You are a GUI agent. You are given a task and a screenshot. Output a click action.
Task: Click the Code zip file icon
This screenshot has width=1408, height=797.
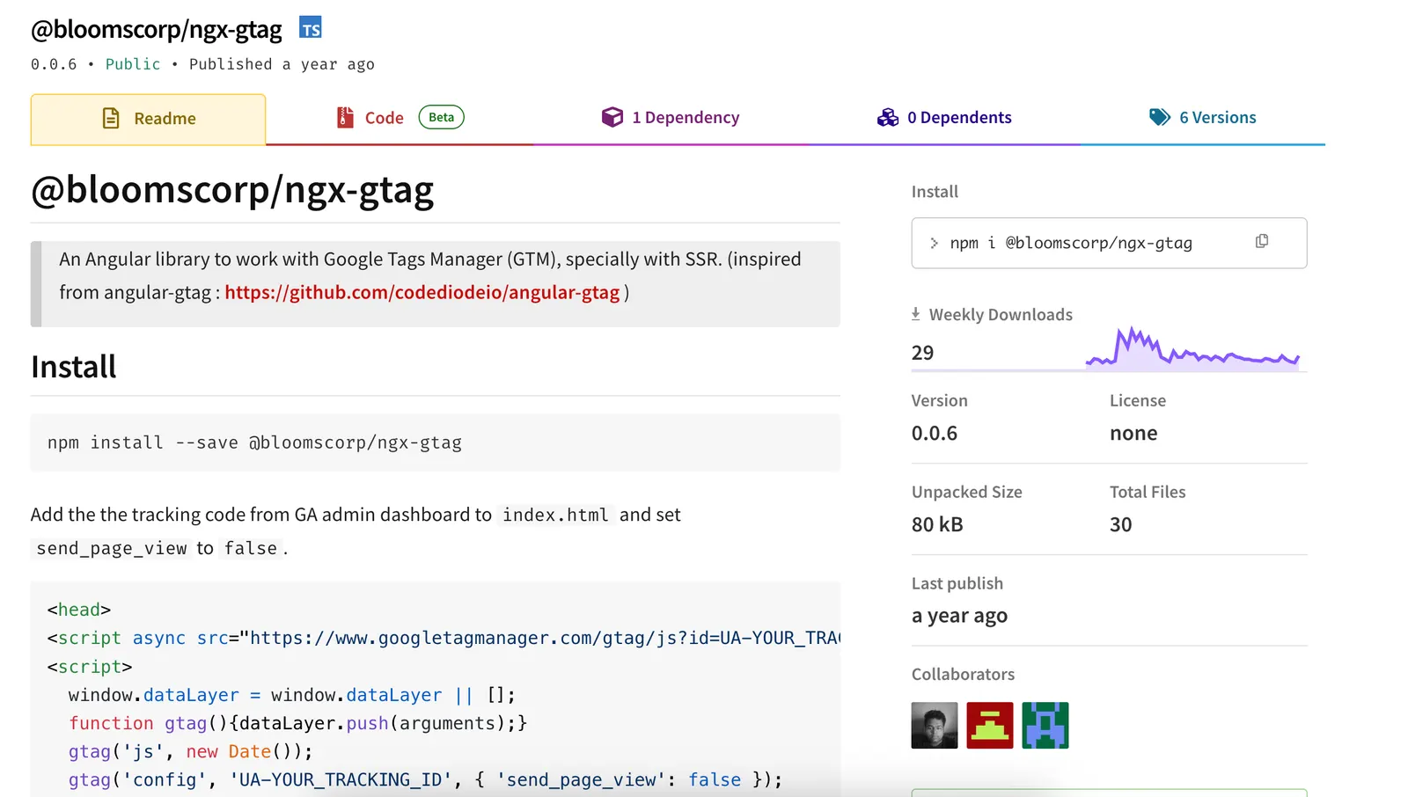click(x=345, y=117)
